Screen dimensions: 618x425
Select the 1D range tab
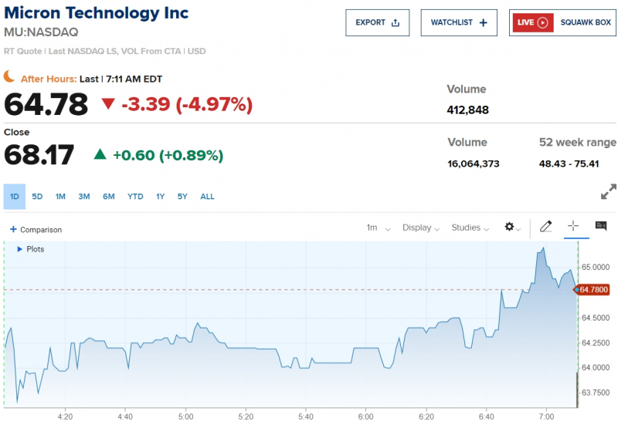click(x=15, y=197)
